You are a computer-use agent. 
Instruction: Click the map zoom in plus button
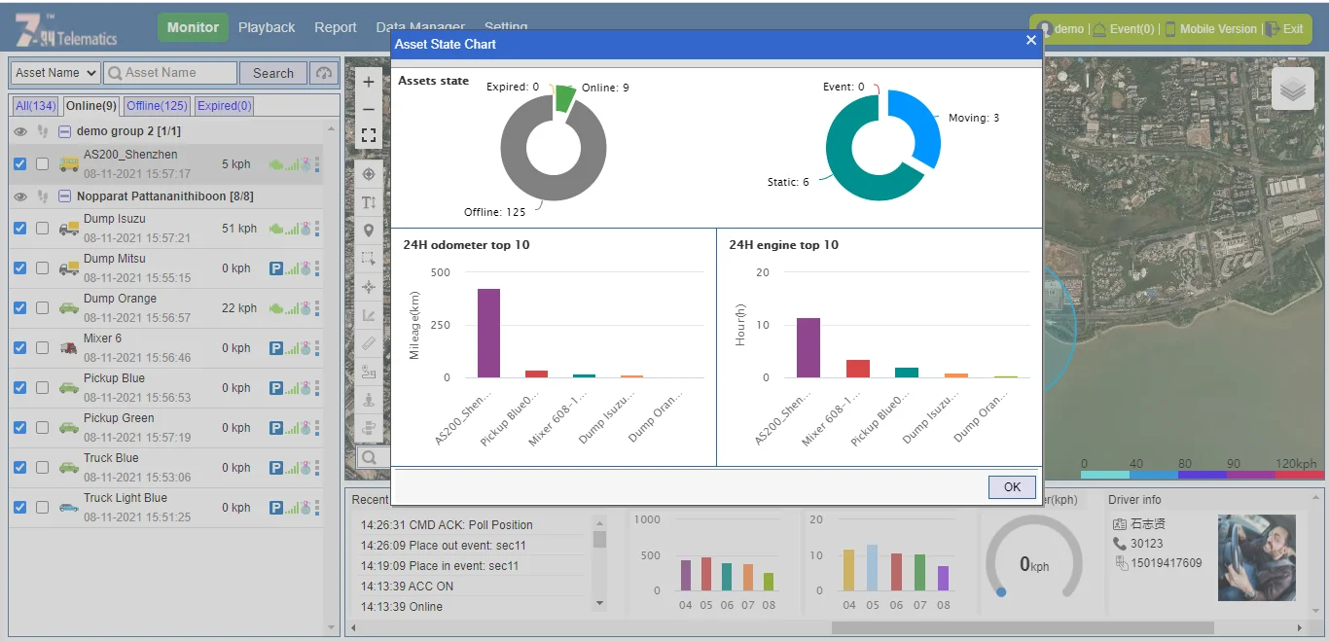(x=369, y=83)
